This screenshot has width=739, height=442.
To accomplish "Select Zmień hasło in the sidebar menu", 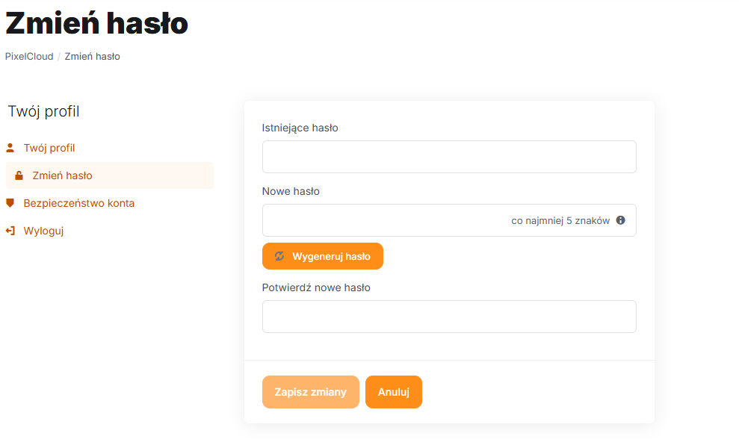I will coord(63,175).
